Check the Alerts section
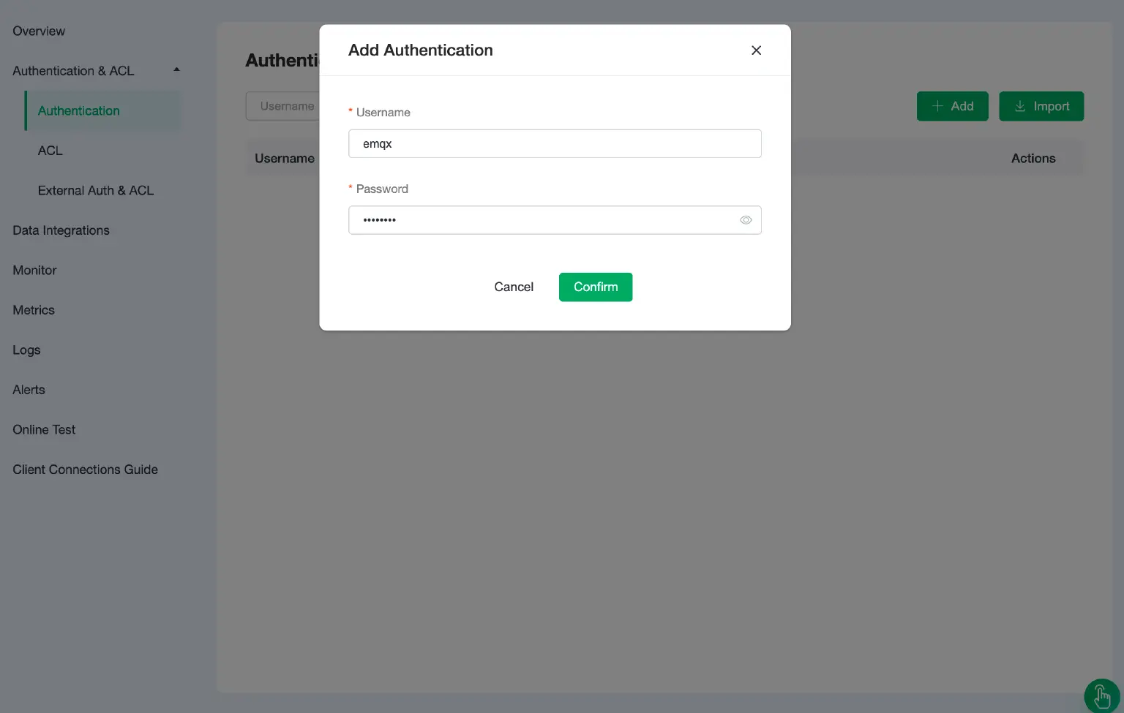 click(29, 389)
